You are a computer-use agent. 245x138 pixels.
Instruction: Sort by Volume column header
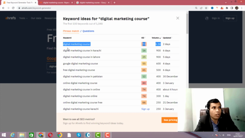156,38
